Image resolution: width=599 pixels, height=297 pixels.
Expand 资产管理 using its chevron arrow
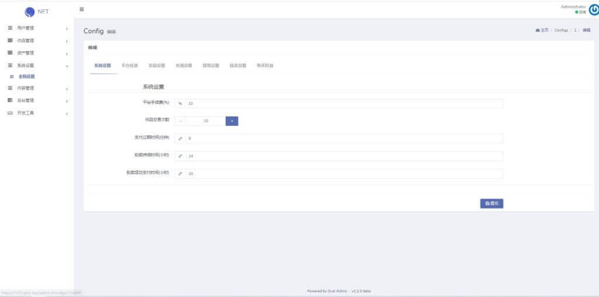click(67, 54)
